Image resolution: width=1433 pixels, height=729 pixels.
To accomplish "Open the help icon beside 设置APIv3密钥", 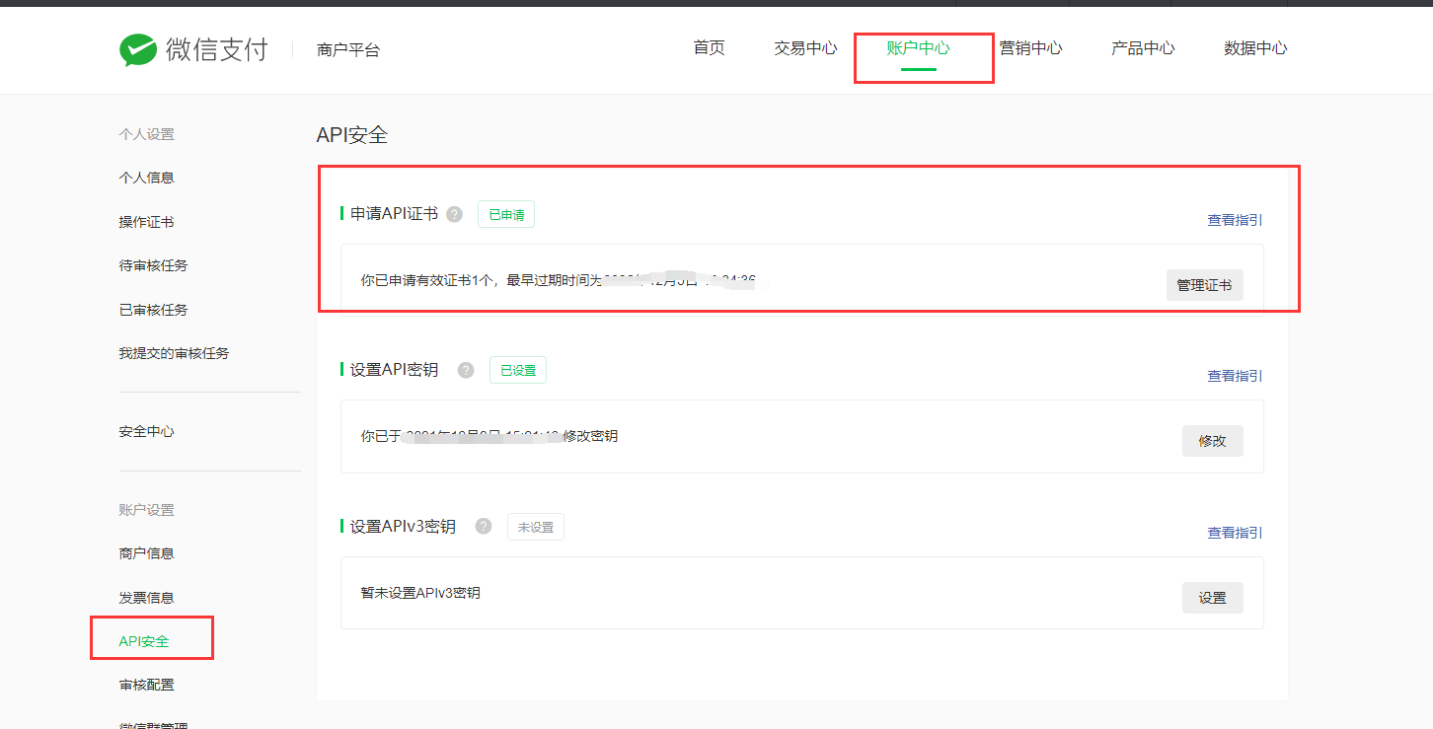I will 484,526.
